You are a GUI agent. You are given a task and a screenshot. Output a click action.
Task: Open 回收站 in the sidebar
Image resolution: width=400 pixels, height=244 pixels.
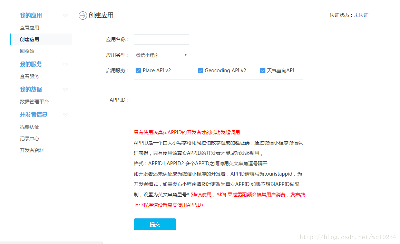pyautogui.click(x=27, y=51)
